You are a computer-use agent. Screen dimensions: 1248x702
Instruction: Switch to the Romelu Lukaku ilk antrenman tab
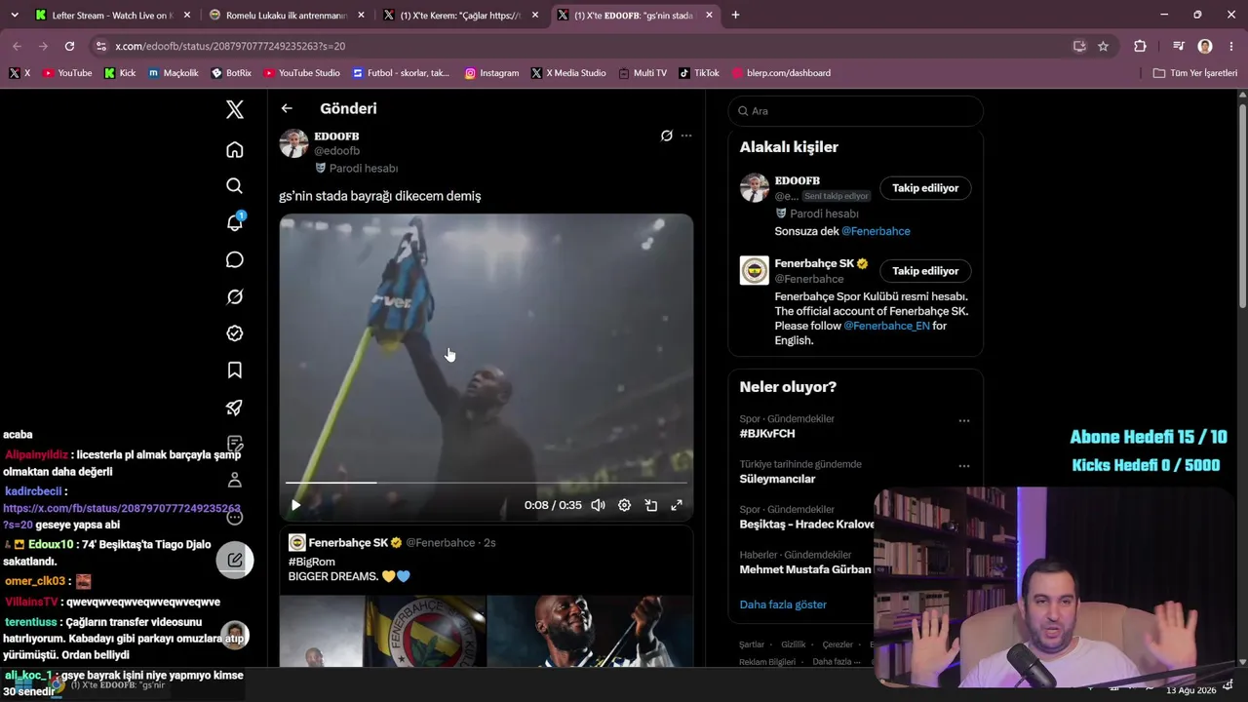[x=286, y=16]
